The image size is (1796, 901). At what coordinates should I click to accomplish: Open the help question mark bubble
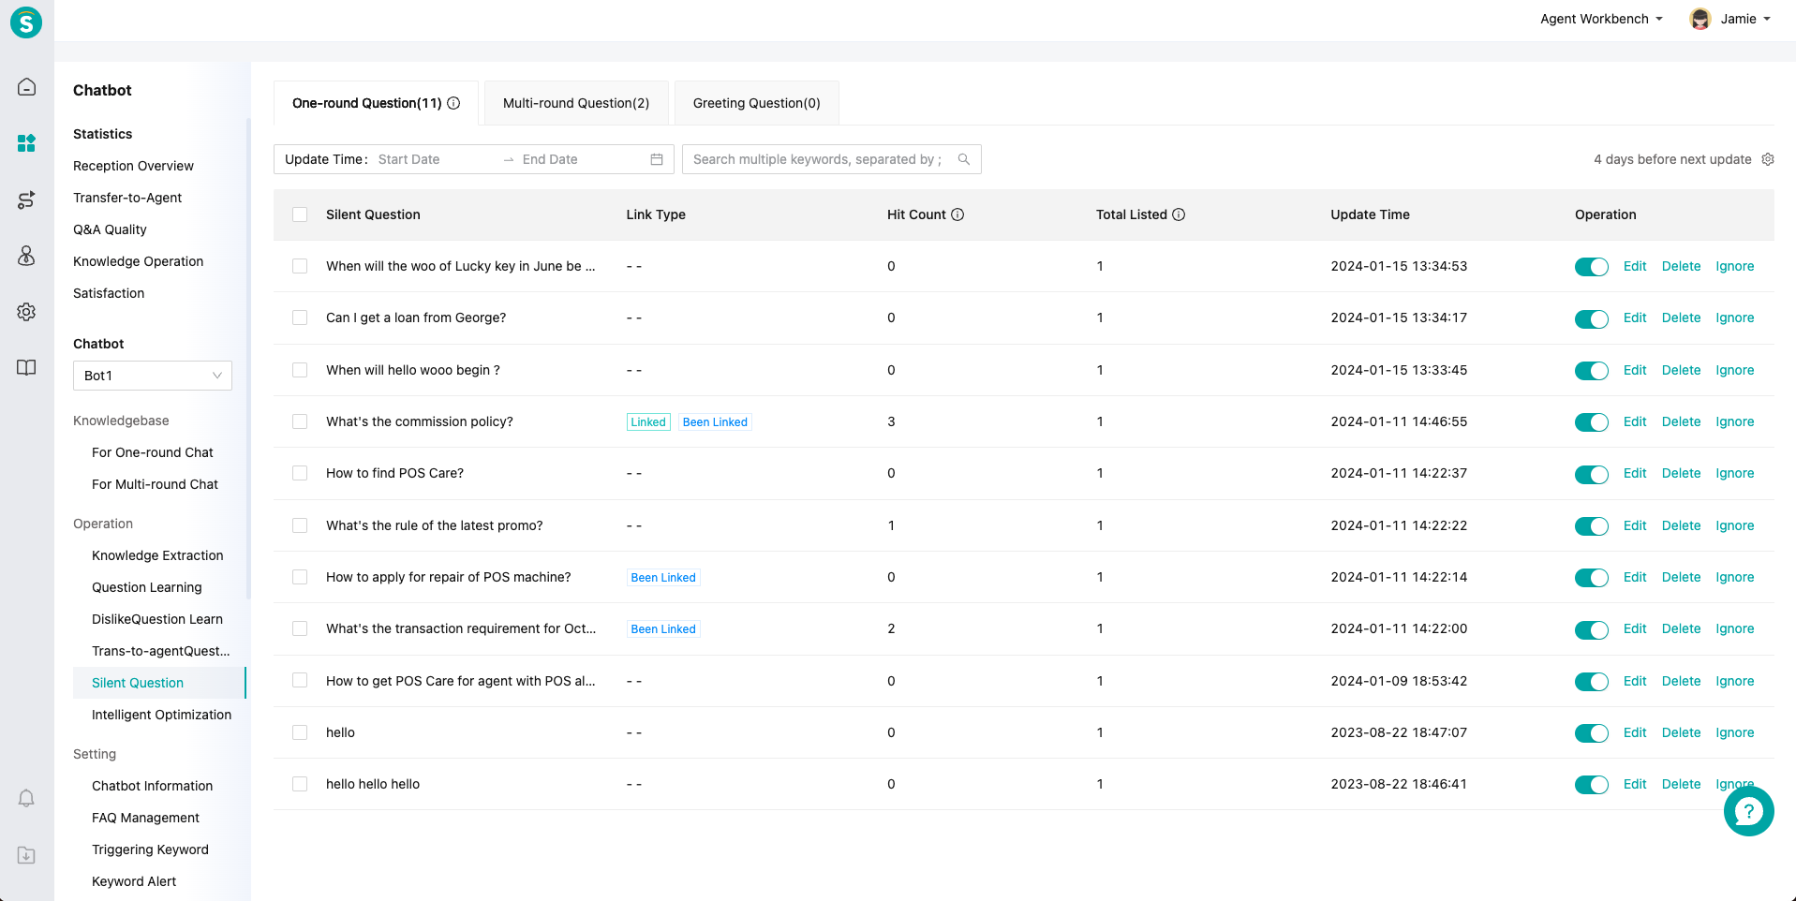click(x=1748, y=811)
